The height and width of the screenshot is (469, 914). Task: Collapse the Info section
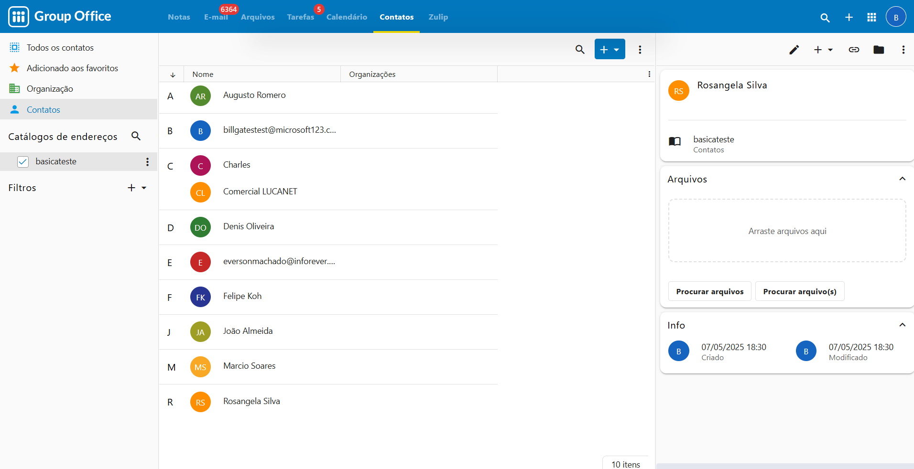click(x=902, y=325)
